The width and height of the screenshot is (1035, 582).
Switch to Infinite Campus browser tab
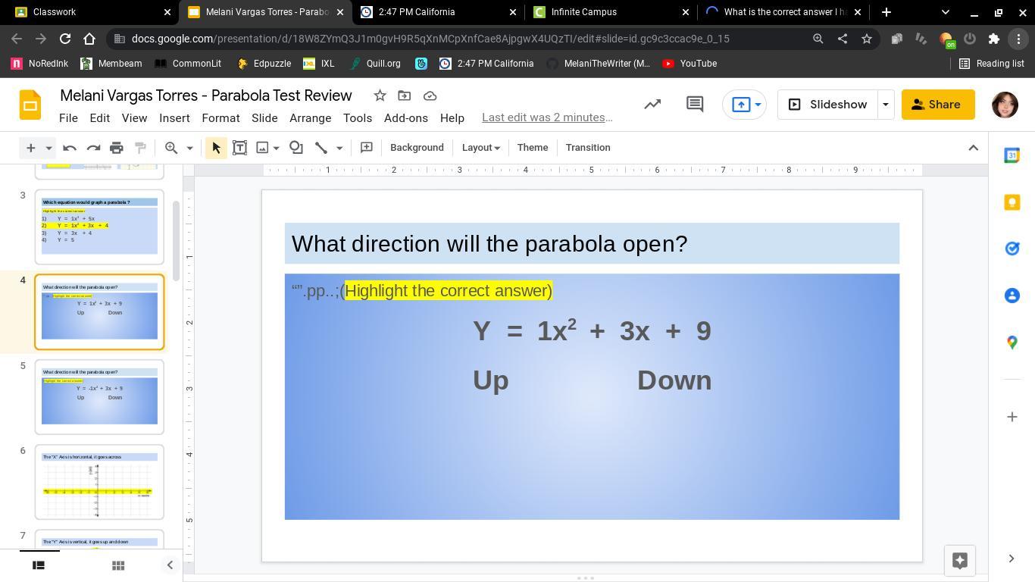611,12
